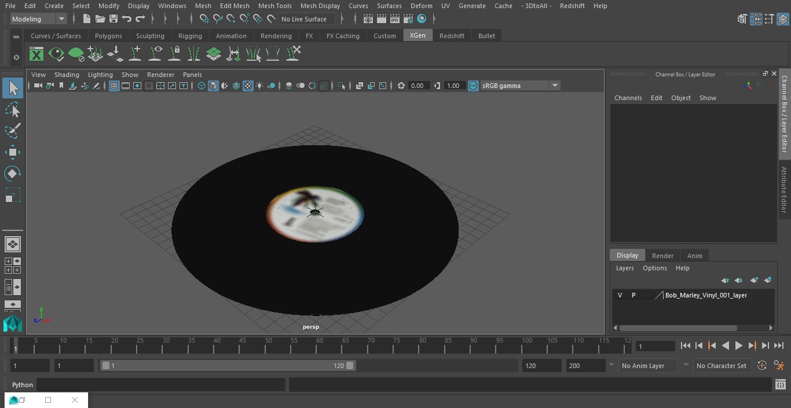Open the Render layer tab
Image resolution: width=791 pixels, height=408 pixels.
pos(662,256)
